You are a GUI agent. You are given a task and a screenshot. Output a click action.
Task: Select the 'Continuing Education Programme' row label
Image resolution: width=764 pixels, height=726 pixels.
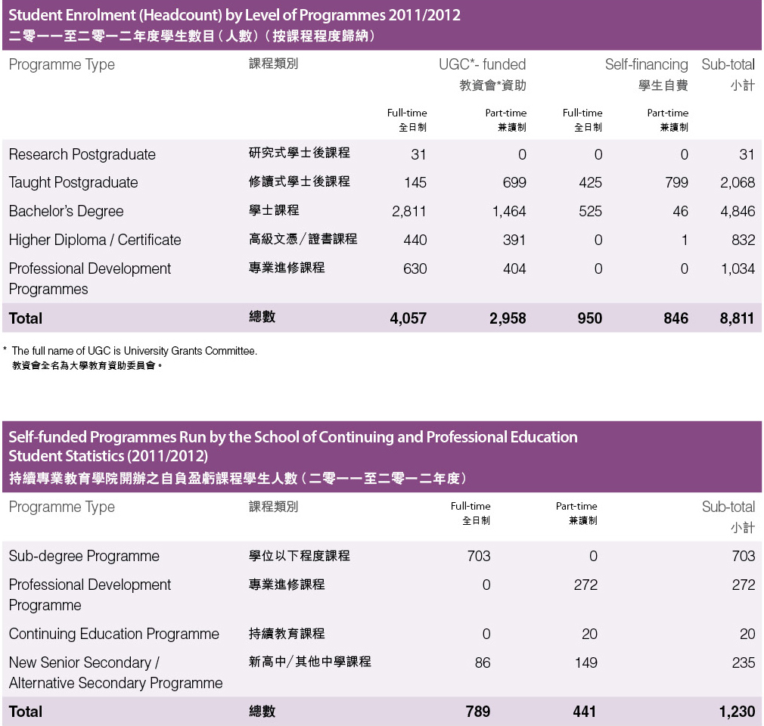[x=114, y=634]
